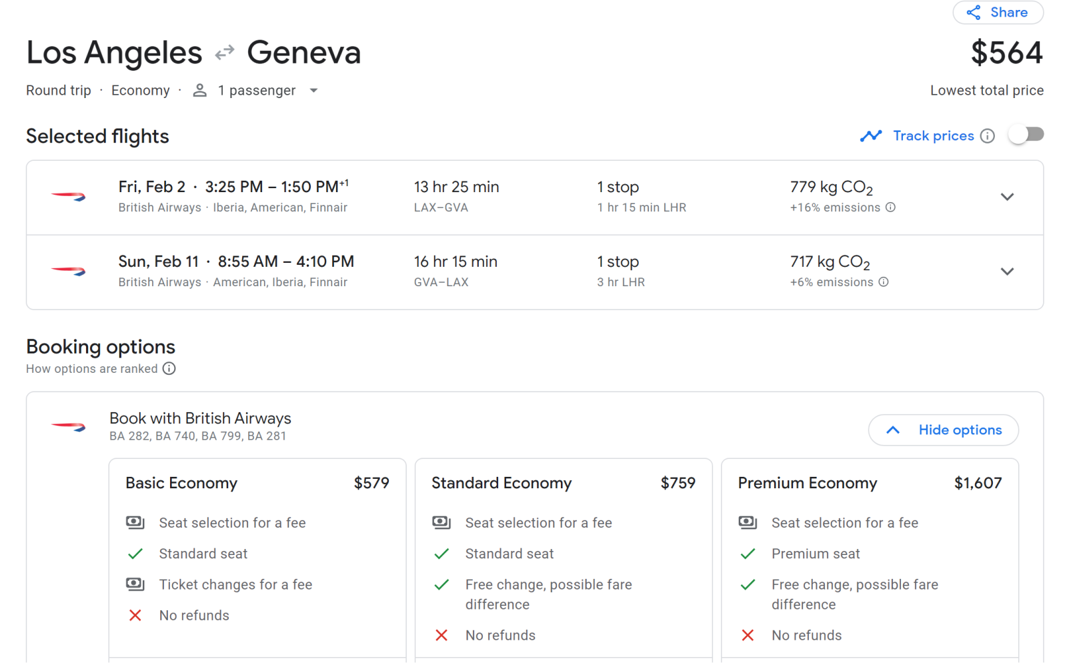Select the Premium Economy fare card title
The height and width of the screenshot is (663, 1067).
tap(808, 483)
